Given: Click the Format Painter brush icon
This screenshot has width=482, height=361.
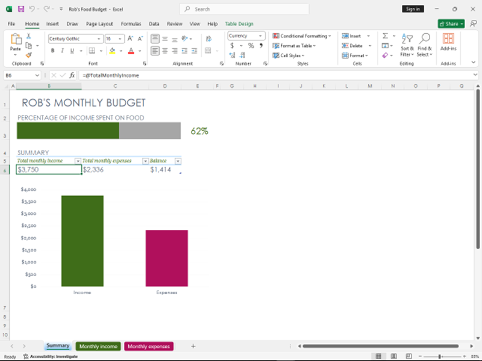Looking at the screenshot, I should [x=30, y=55].
